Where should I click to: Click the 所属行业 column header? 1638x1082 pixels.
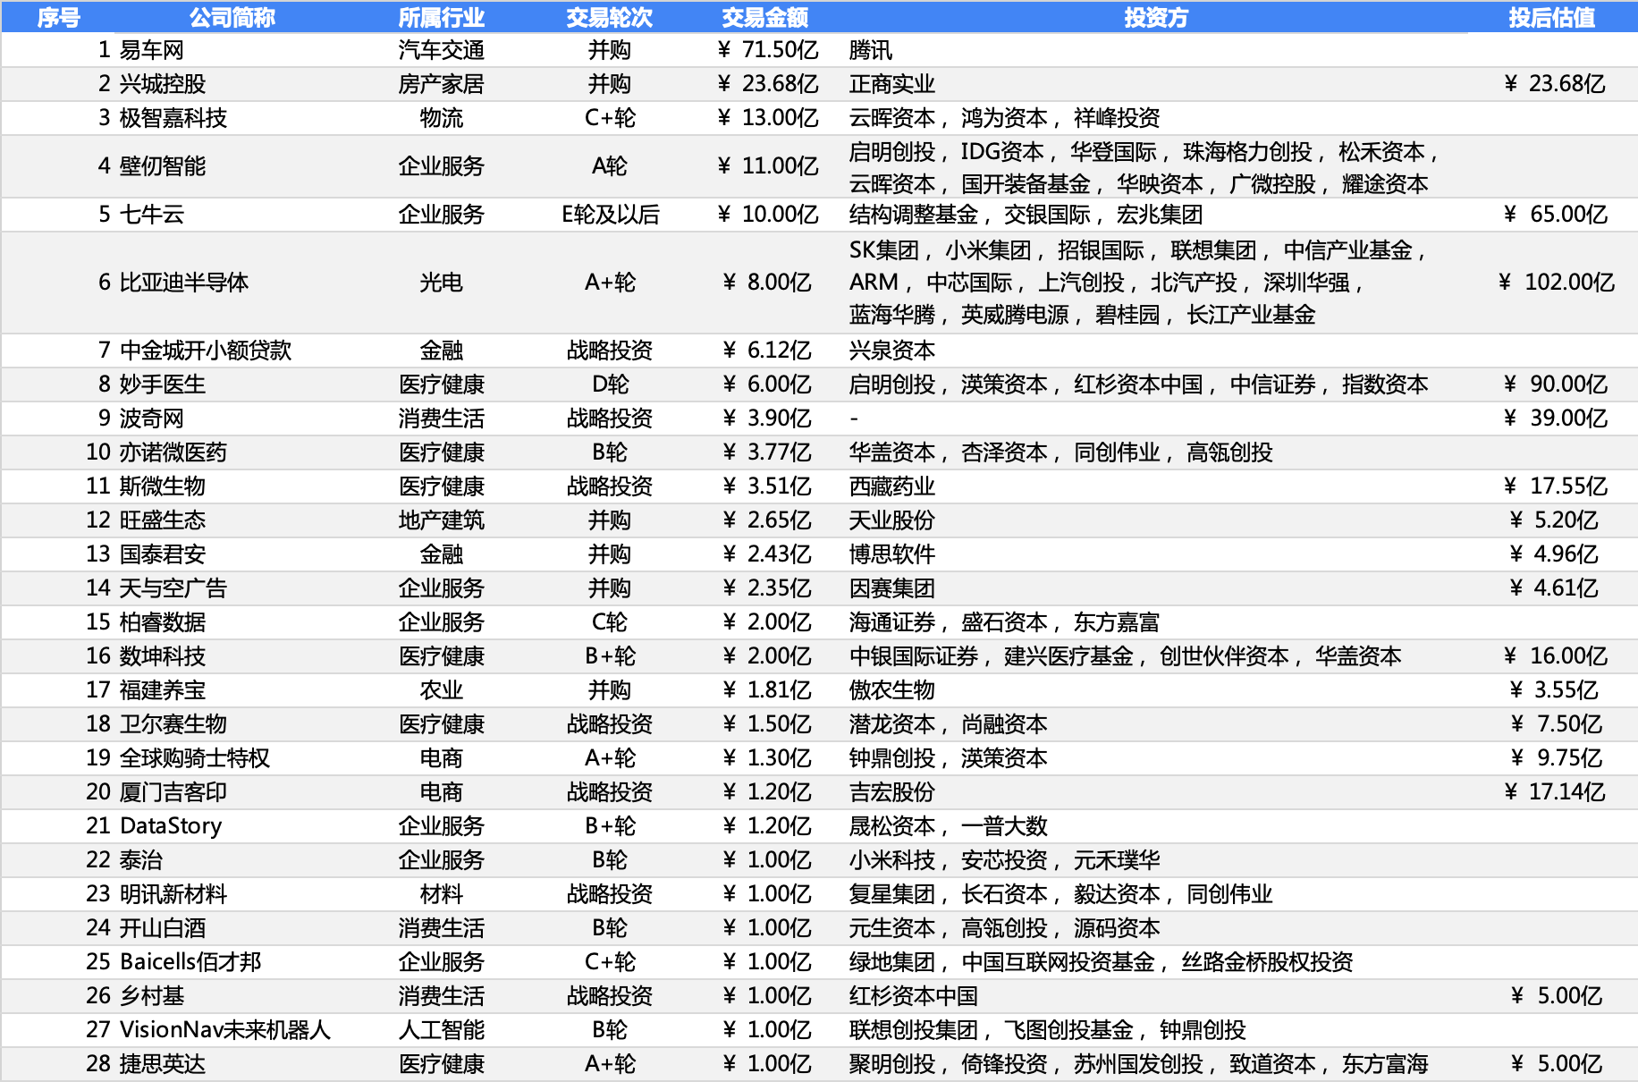(x=441, y=18)
